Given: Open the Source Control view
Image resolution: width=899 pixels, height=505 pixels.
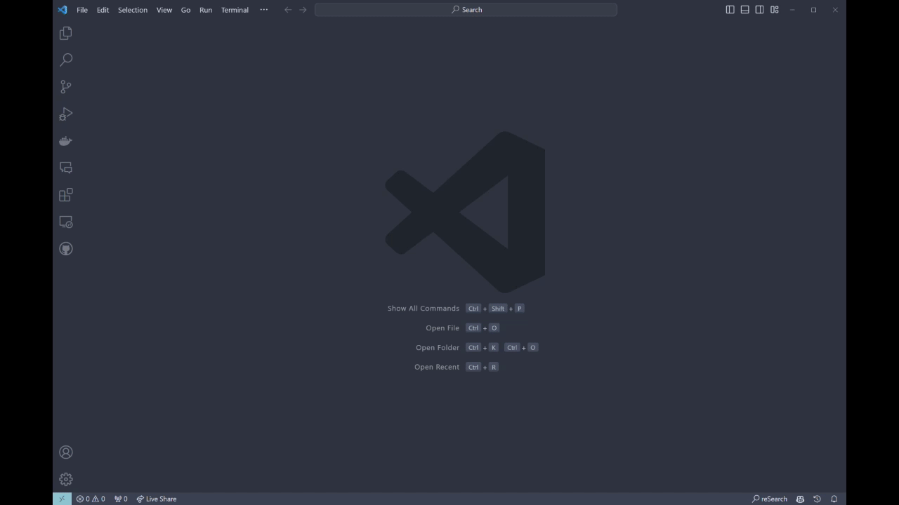Looking at the screenshot, I should coord(66,87).
